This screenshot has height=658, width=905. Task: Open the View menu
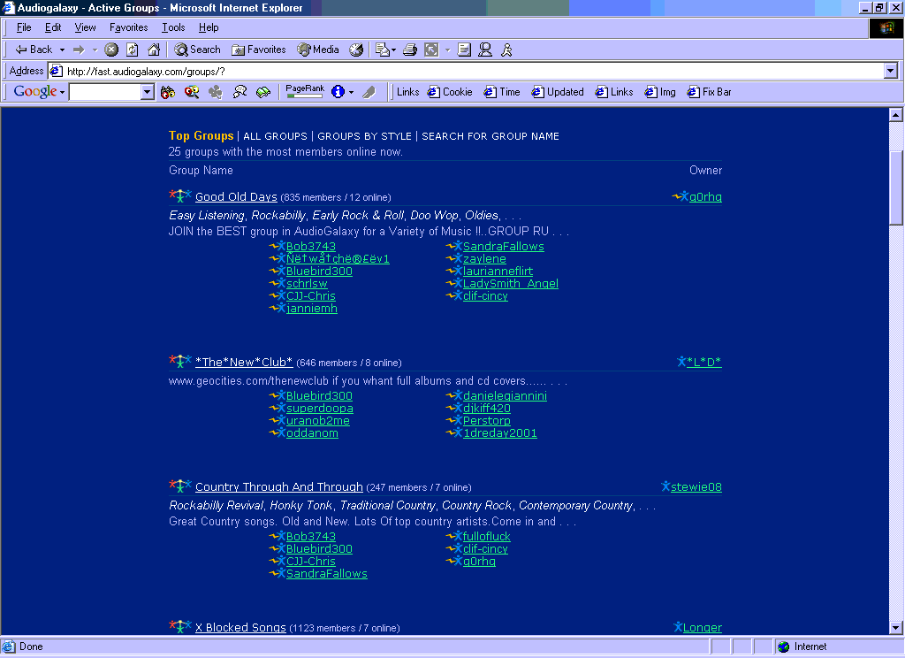tap(85, 27)
